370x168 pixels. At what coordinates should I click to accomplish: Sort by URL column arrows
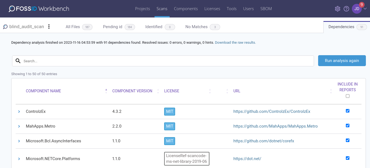(x=331, y=91)
